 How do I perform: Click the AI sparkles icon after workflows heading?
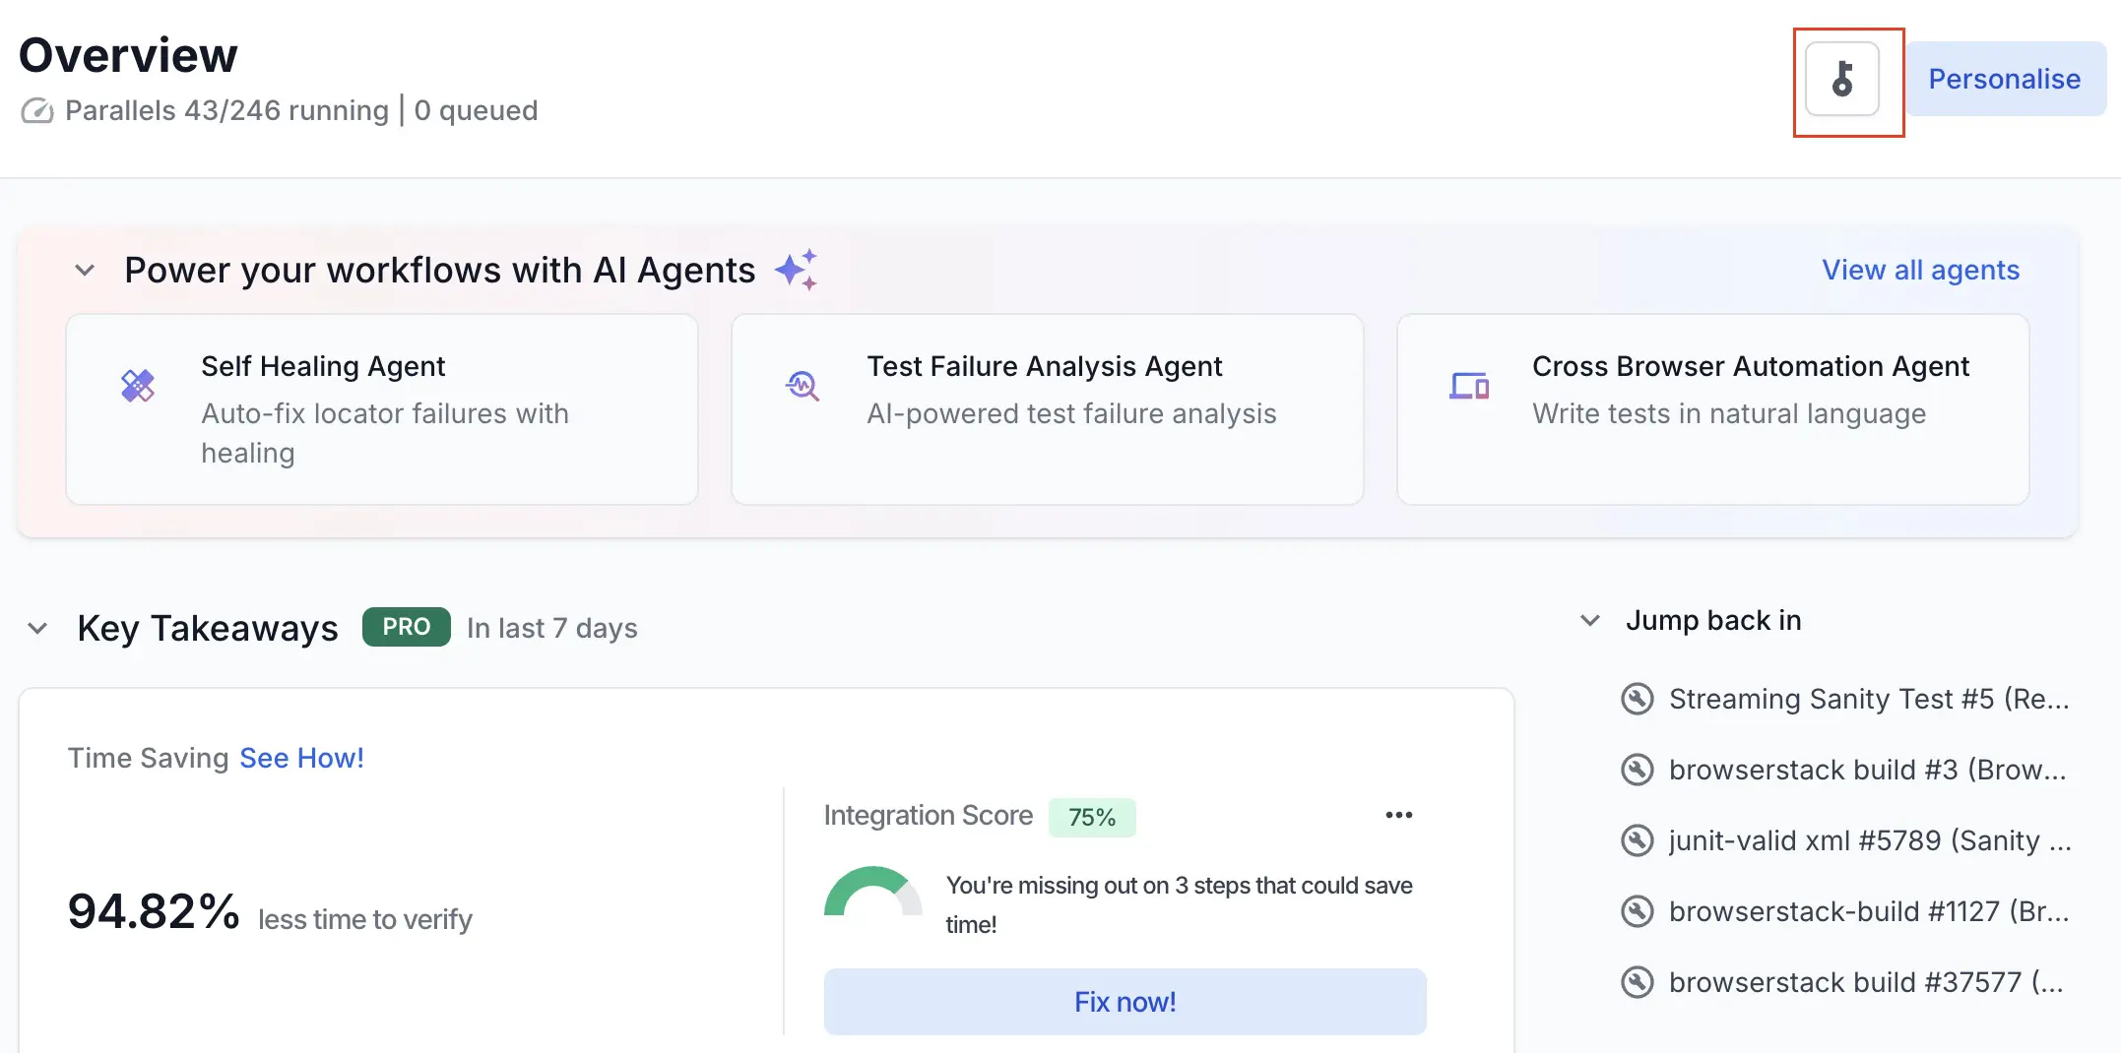798,269
